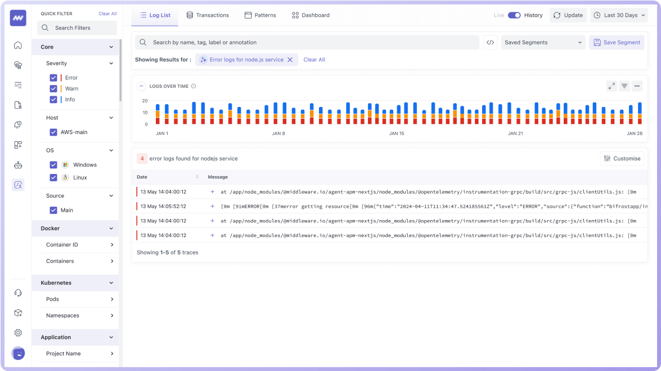Image resolution: width=661 pixels, height=371 pixels.
Task: Open the Last 30 Days time range dropdown
Action: click(619, 15)
